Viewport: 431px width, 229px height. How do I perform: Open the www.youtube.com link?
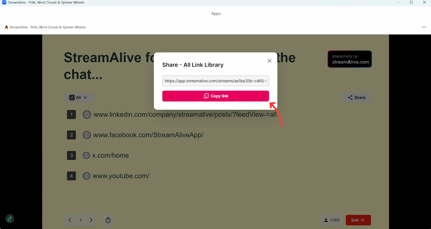point(121,176)
